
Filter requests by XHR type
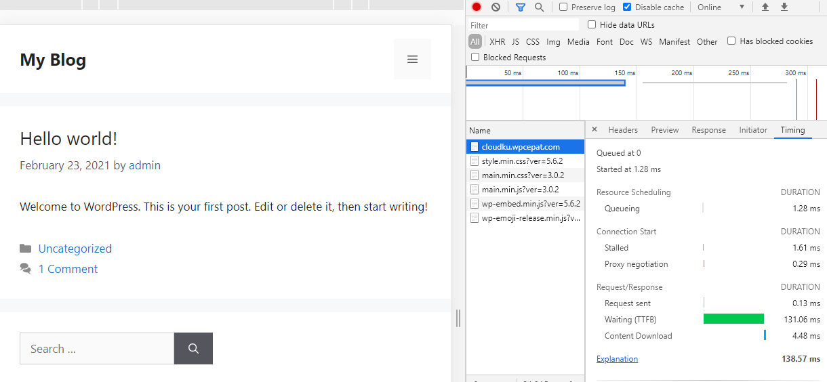497,41
